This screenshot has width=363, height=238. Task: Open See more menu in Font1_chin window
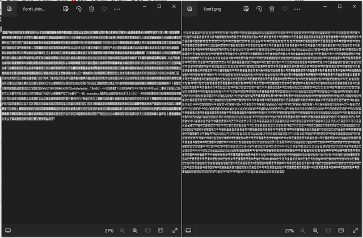(x=117, y=9)
